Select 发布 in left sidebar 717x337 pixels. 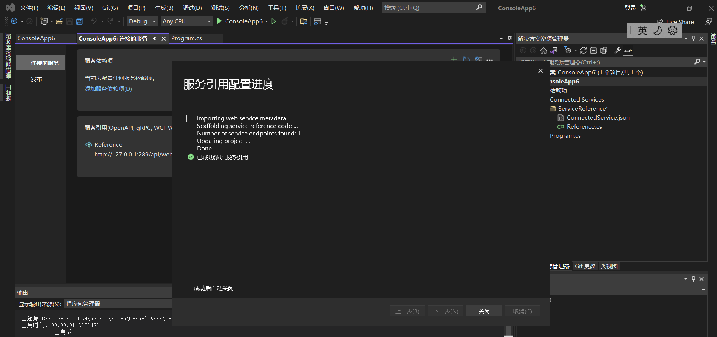point(36,79)
